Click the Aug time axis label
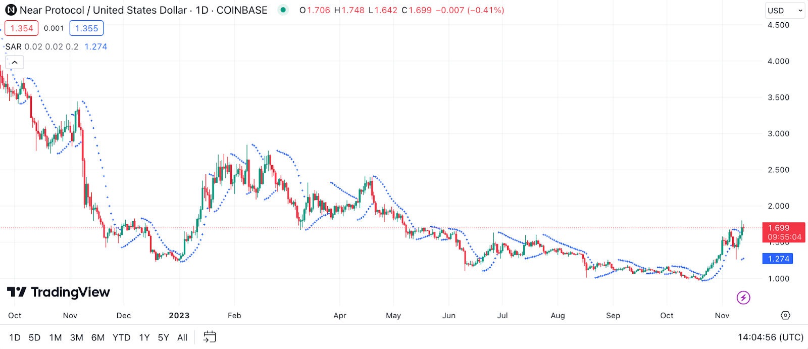Screen dimensions: 808x349 click(x=558, y=315)
